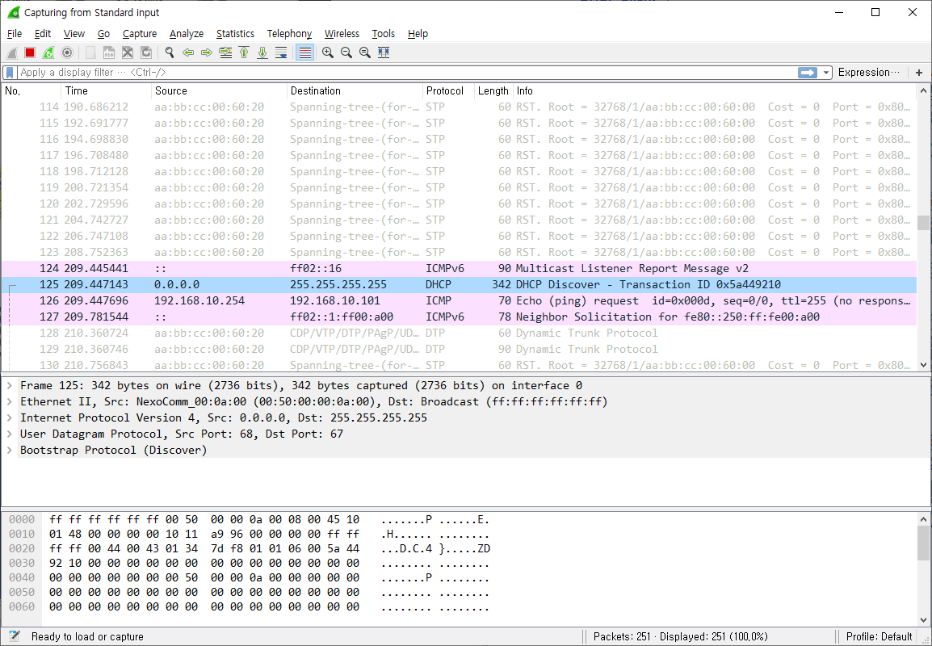
Task: Sort packets by the Info column
Action: 715,91
